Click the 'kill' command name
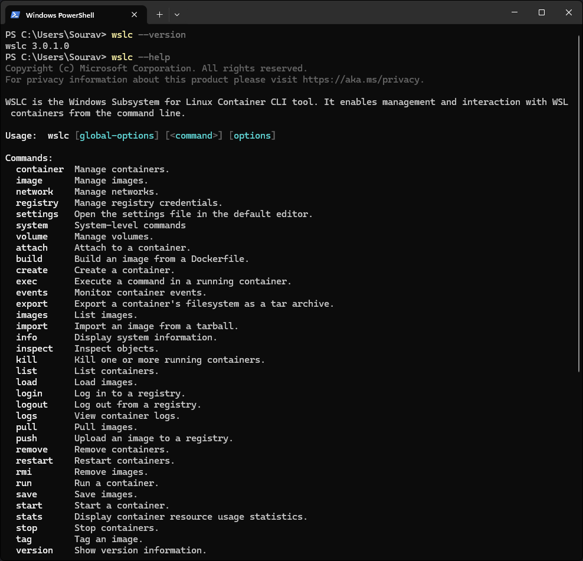 (x=27, y=359)
